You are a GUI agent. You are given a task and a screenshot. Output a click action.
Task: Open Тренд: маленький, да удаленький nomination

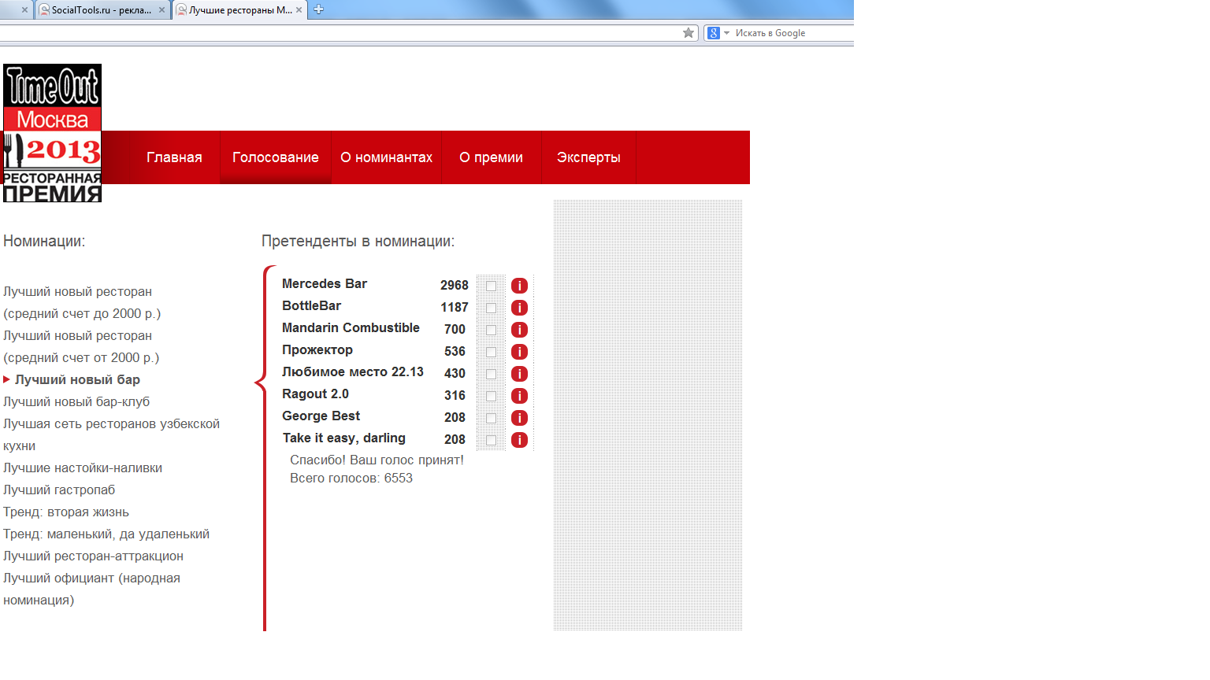106,534
